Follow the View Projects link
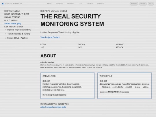 point(46,37)
